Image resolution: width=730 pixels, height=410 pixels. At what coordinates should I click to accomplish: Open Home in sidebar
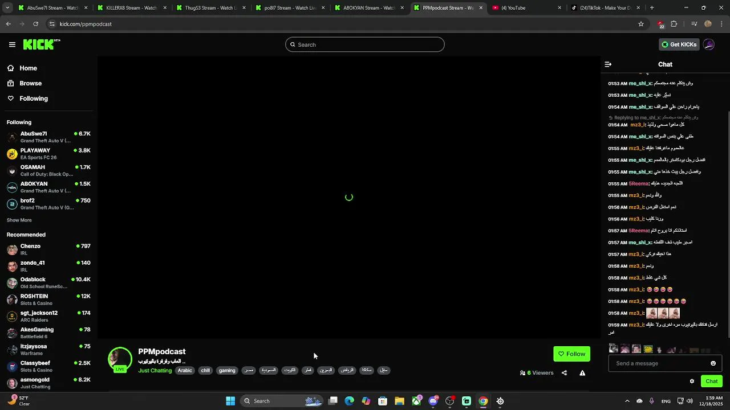pos(28,68)
